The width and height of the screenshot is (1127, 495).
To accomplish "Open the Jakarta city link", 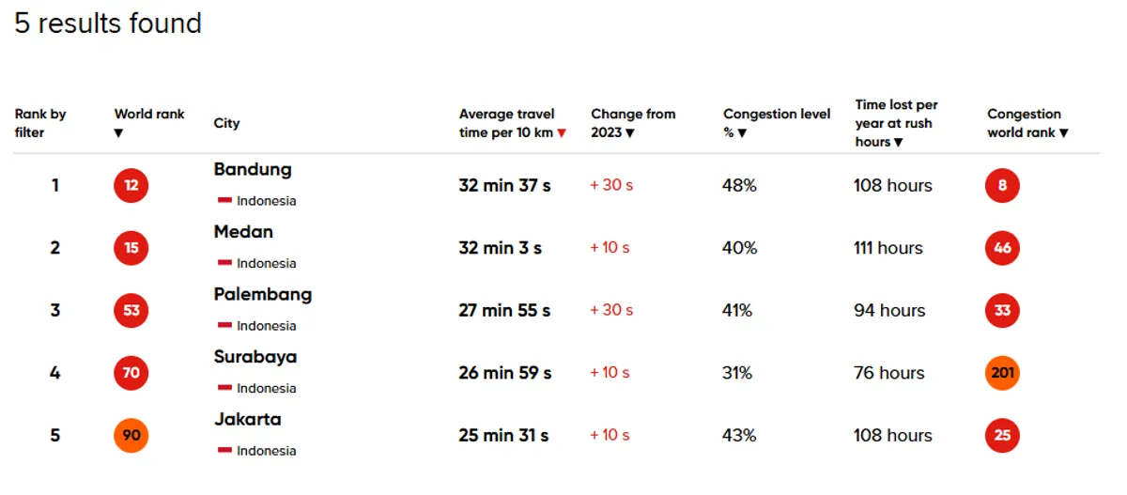I will pos(247,419).
